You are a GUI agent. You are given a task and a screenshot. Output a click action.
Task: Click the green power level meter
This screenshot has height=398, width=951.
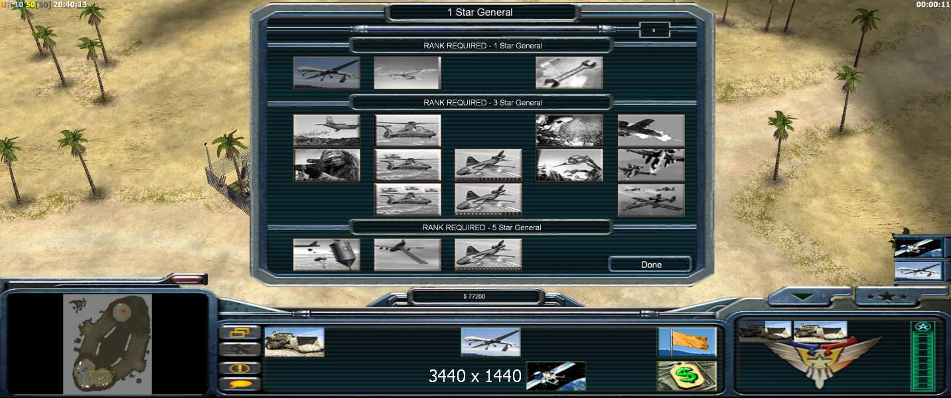click(x=922, y=356)
